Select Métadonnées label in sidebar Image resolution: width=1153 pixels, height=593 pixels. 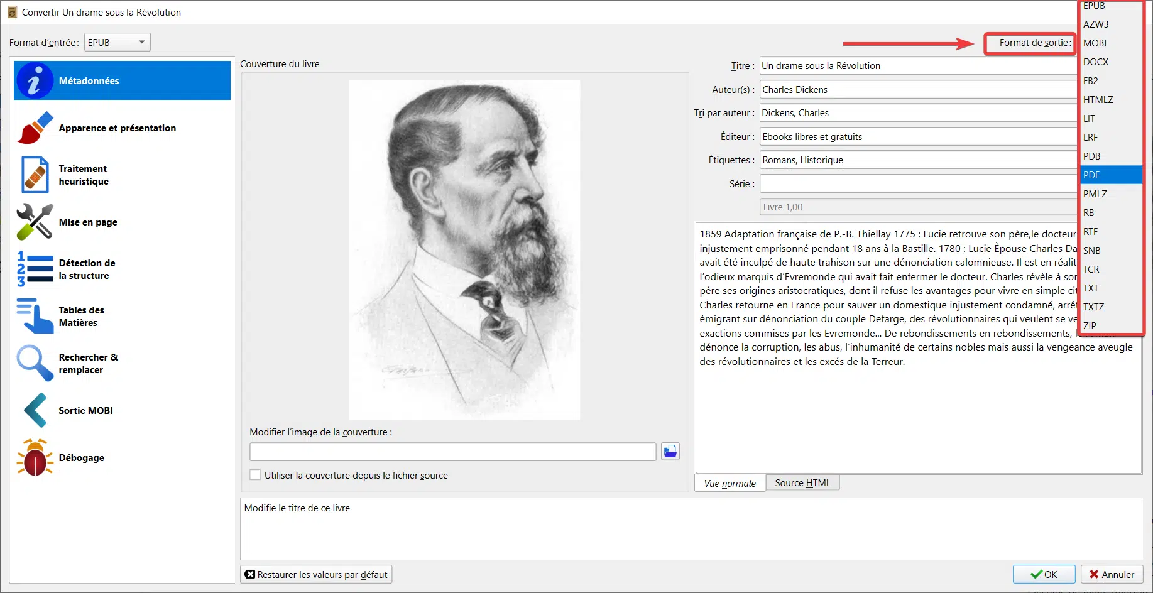[x=89, y=81]
